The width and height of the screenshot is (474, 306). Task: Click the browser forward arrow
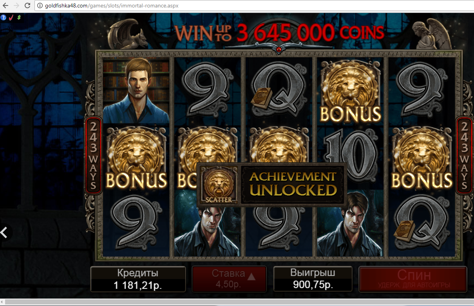[x=16, y=6]
